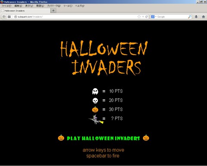
Task: Click the Google search engine icon
Action: [x=153, y=17]
